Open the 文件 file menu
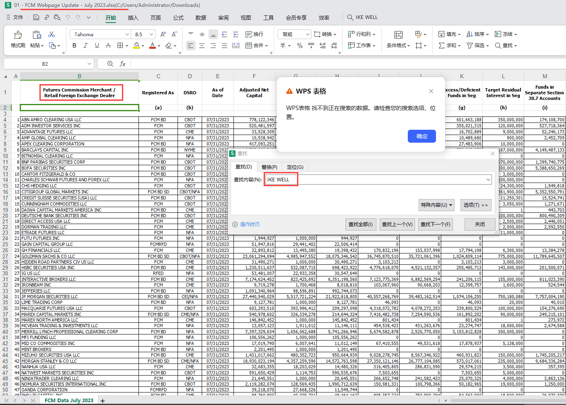Image resolution: width=566 pixels, height=405 pixels. pos(15,17)
